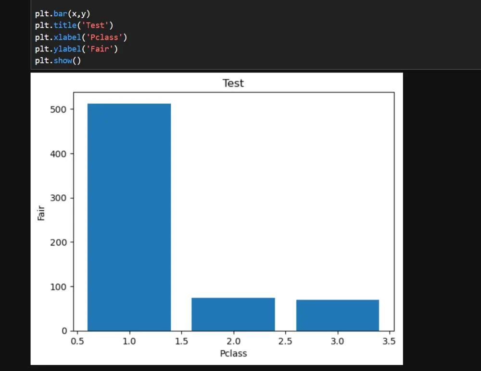
Task: Select the chart title 'Test'
Action: (233, 83)
